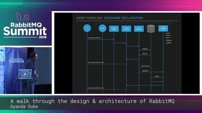Select the rabbit exchange type box
This screenshot has height=113, width=202.
coord(163,29)
